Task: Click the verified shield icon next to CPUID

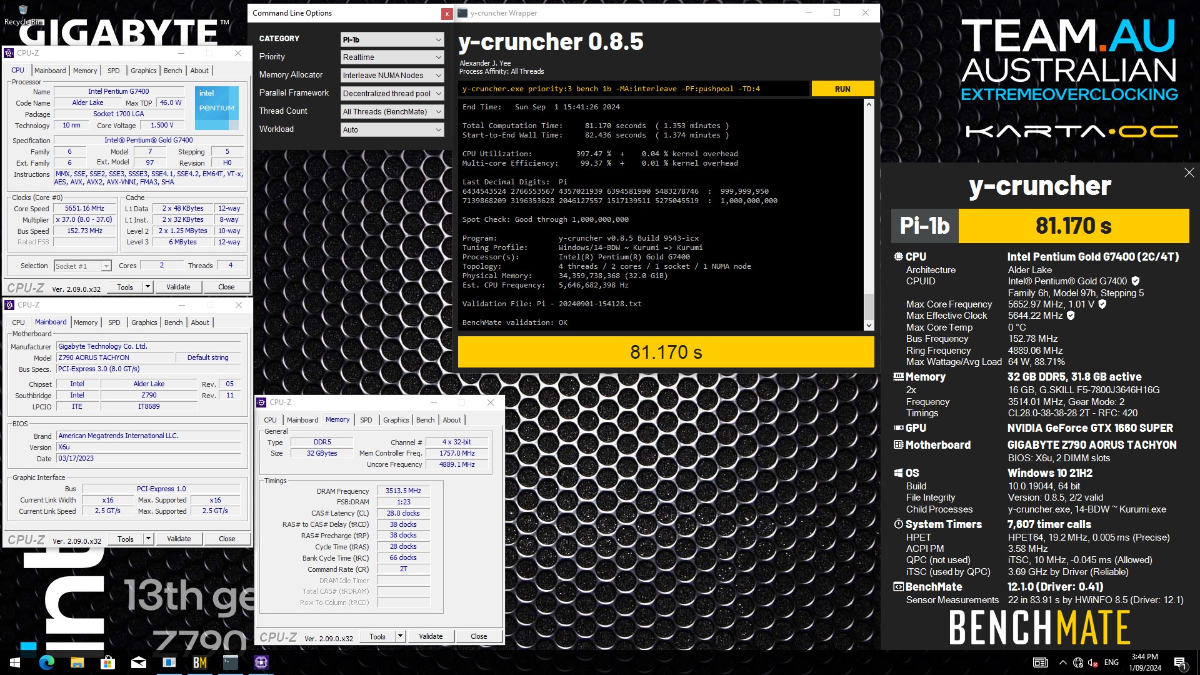Action: pyautogui.click(x=1135, y=281)
